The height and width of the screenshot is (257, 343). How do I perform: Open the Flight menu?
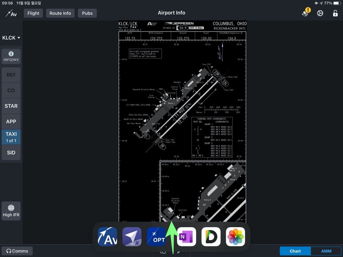(33, 13)
